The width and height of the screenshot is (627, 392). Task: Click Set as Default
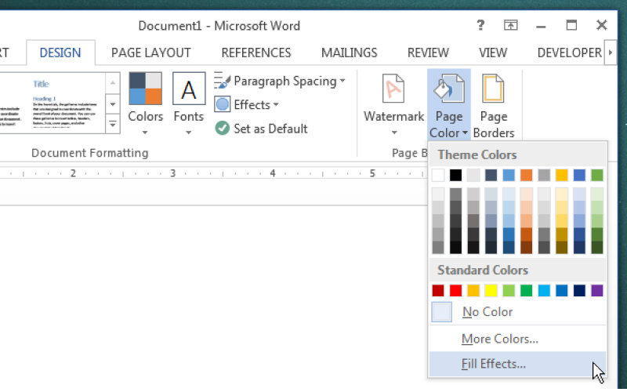[x=261, y=129]
